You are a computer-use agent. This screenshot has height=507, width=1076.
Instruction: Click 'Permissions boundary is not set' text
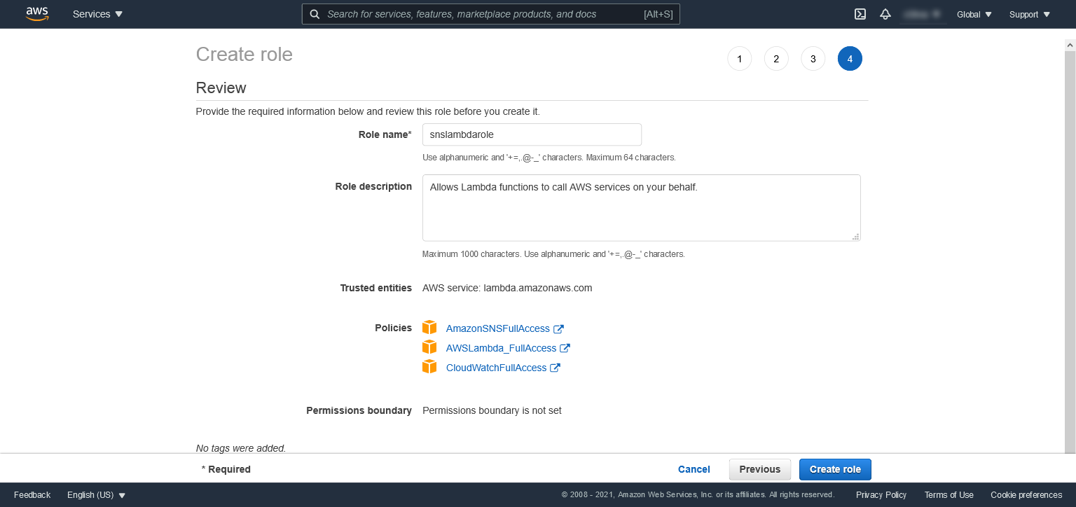coord(492,410)
